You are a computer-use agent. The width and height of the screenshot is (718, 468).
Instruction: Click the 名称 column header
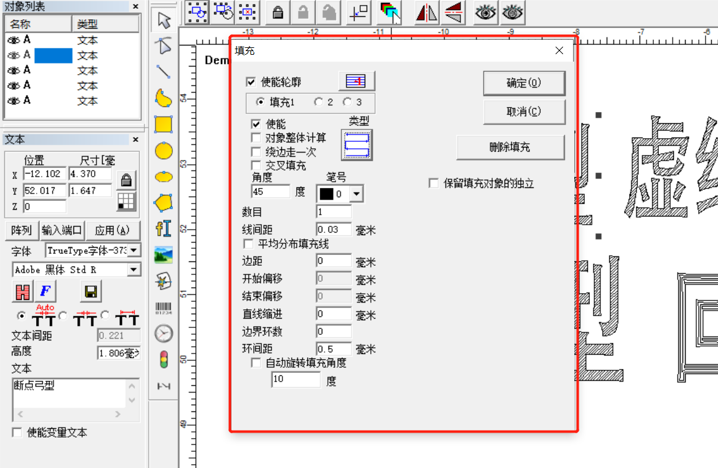point(39,24)
